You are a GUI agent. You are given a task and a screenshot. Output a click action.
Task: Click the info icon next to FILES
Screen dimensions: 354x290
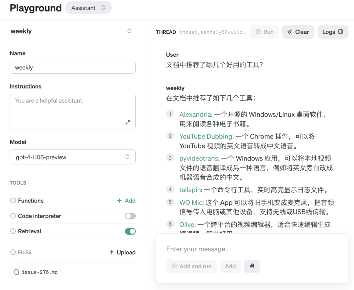pyautogui.click(x=13, y=252)
